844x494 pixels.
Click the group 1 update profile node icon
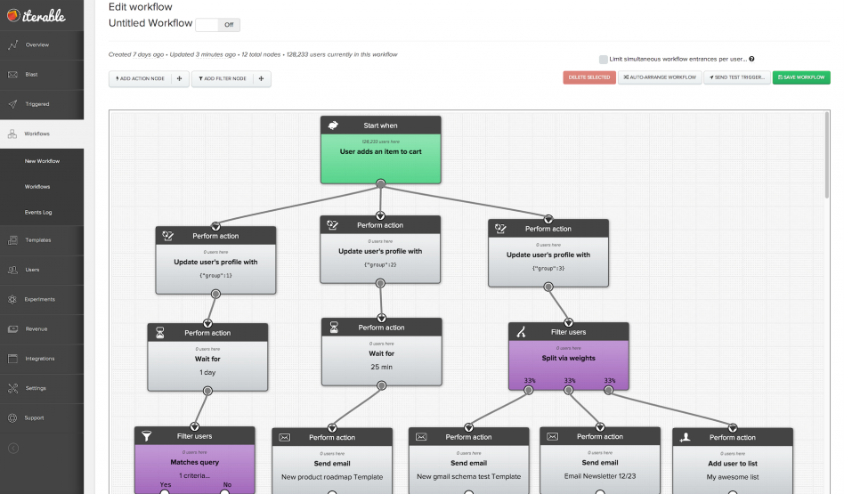pyautogui.click(x=168, y=236)
